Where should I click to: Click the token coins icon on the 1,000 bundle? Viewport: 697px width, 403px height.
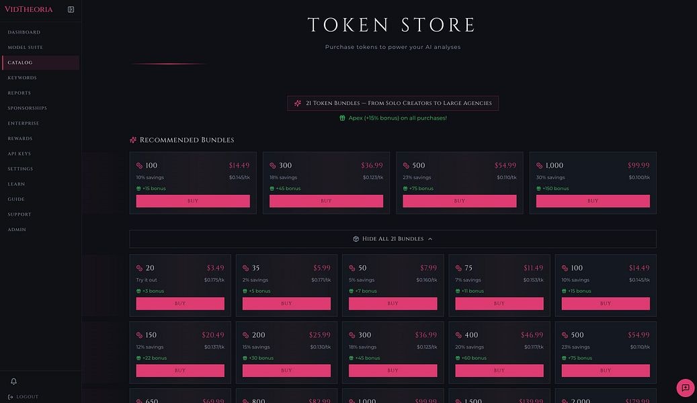[539, 165]
